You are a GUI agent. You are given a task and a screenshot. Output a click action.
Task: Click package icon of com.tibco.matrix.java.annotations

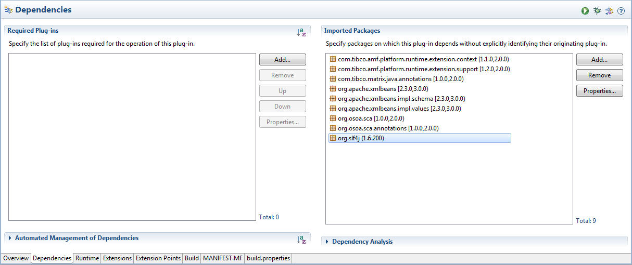point(333,79)
